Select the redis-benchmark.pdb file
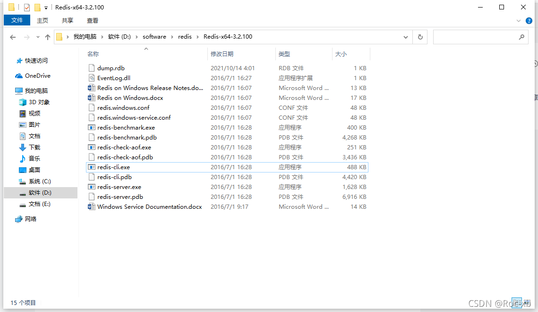 pos(127,138)
